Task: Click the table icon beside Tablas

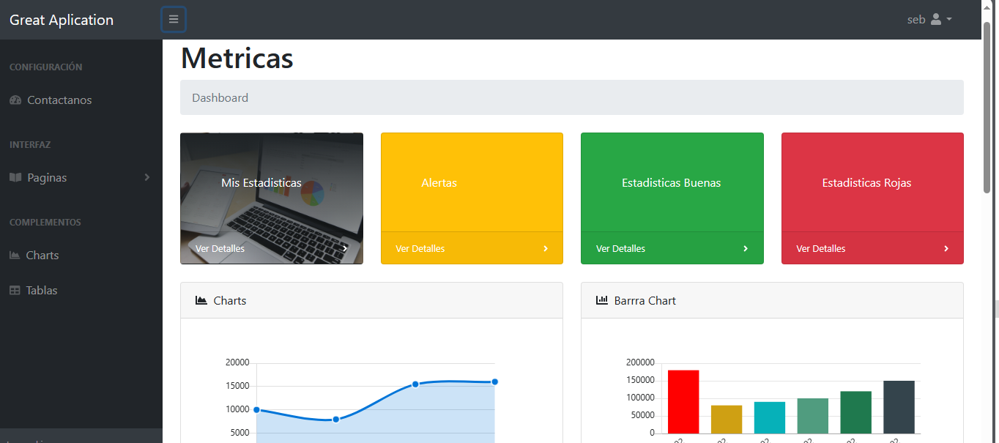Action: click(15, 291)
